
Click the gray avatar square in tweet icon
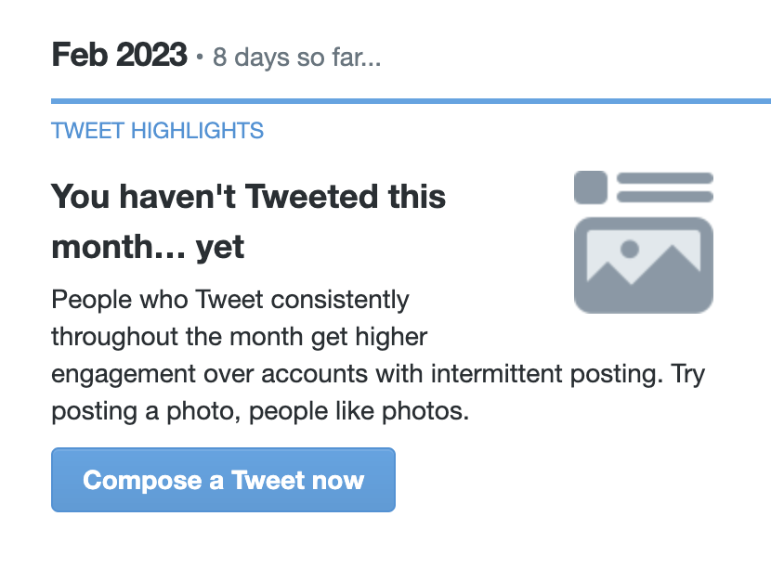tap(591, 187)
